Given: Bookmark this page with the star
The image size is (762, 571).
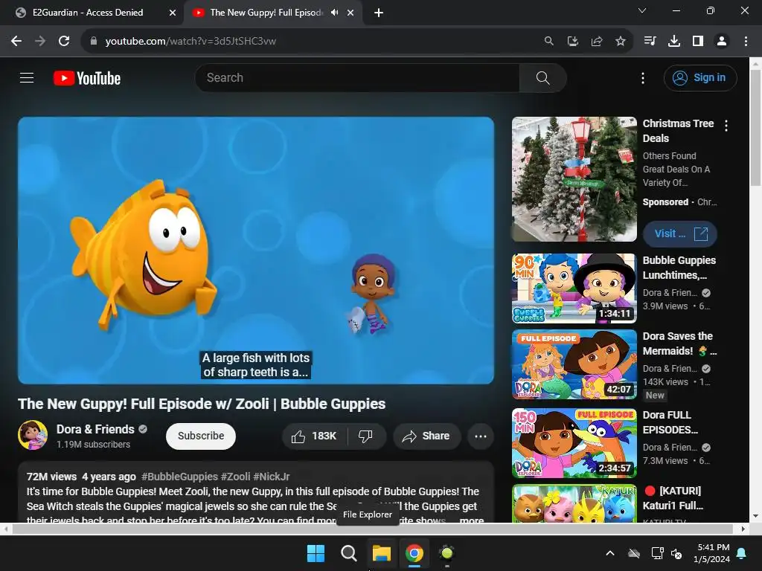Looking at the screenshot, I should click(620, 42).
